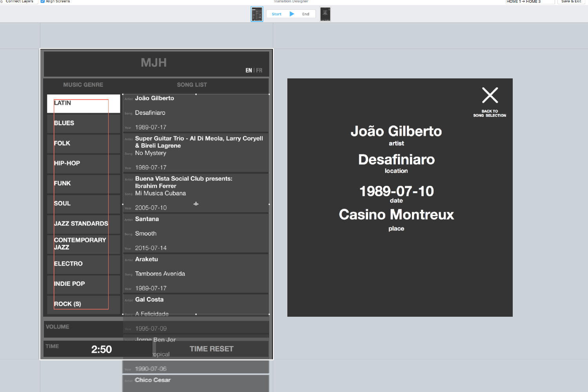Click the Gal Costa artist entry

point(149,299)
